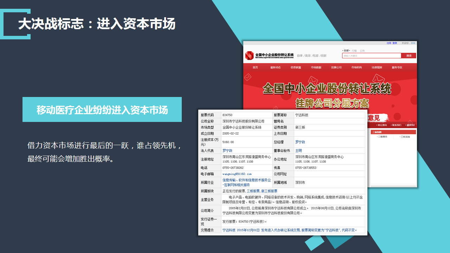Viewport: 450px width, 253px height.
Task: Switch to the 三板做市 index tab
Action: pos(382,137)
